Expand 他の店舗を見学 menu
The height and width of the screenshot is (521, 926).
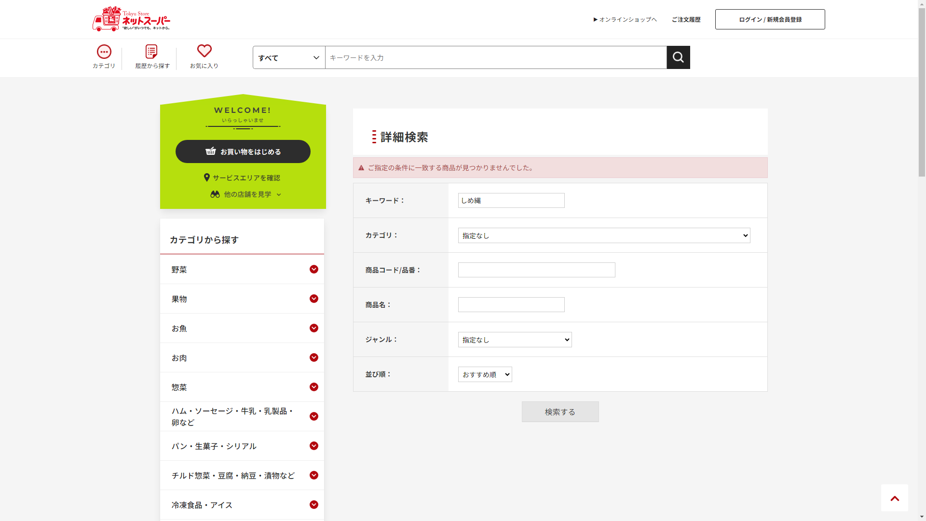[246, 194]
